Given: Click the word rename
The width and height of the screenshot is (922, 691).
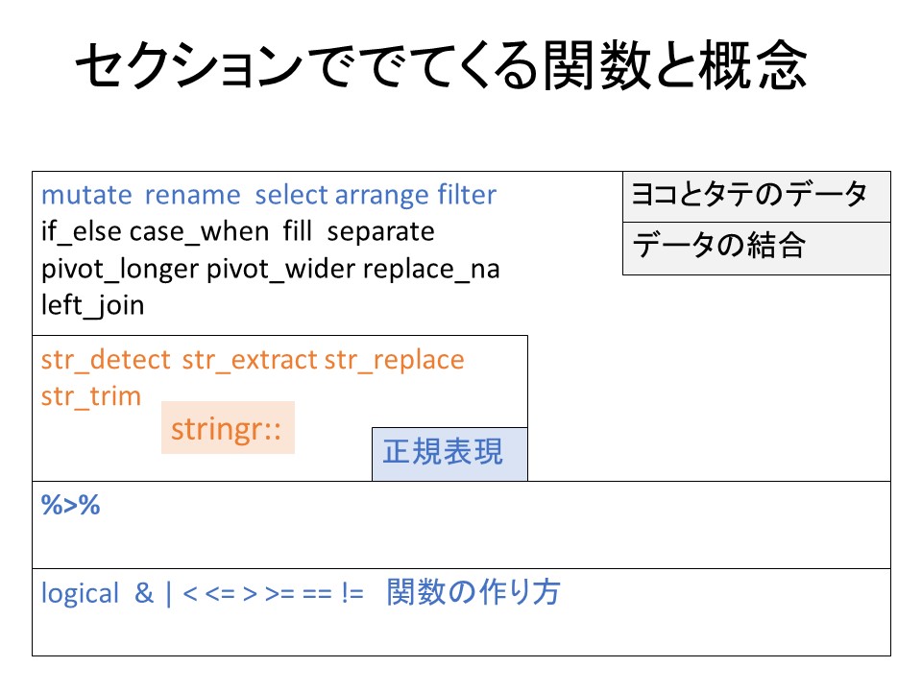Looking at the screenshot, I should click(x=192, y=196).
